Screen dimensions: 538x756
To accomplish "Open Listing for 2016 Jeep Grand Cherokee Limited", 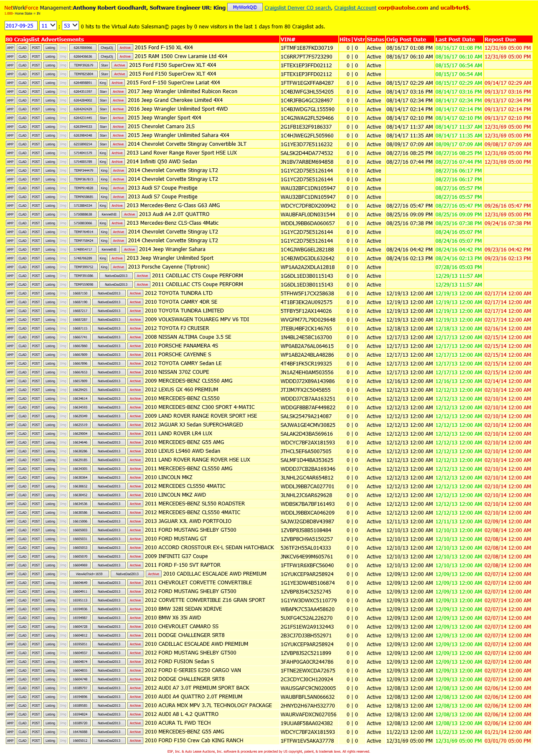I will tap(50, 100).
